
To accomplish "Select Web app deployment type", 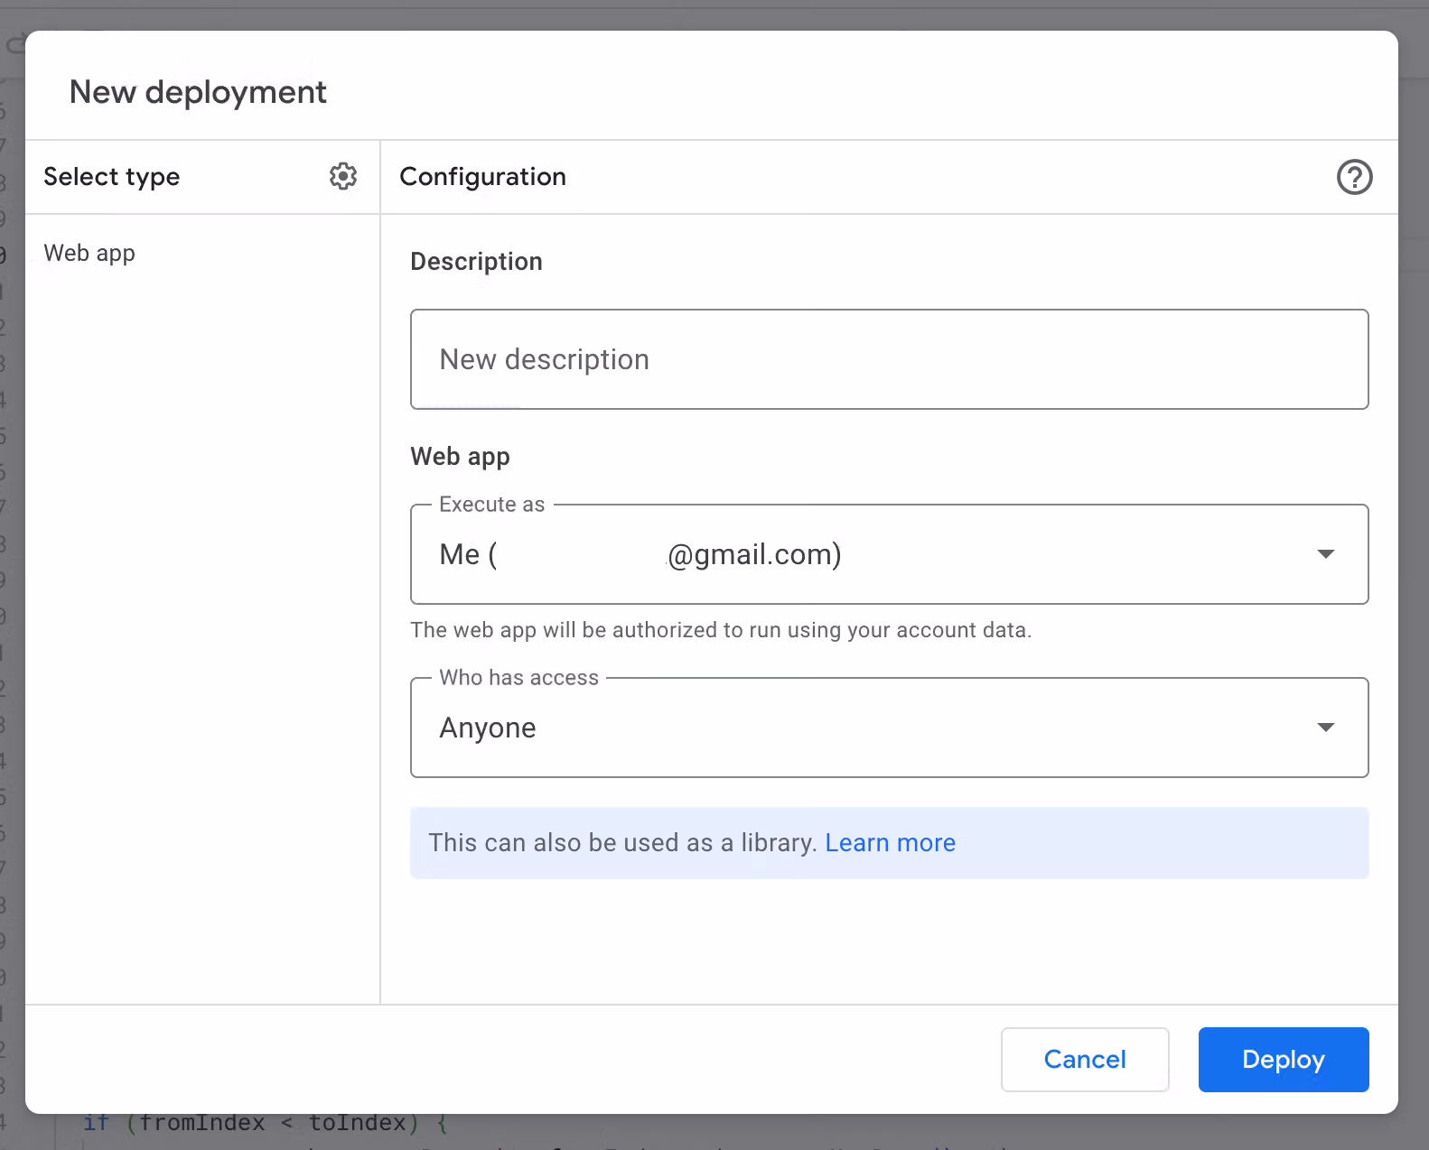I will (x=89, y=254).
